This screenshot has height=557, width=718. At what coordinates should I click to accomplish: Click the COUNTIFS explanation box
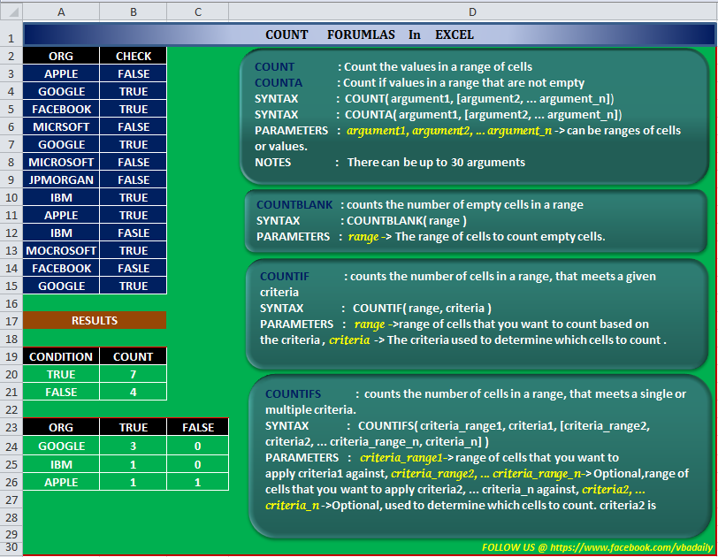480,456
